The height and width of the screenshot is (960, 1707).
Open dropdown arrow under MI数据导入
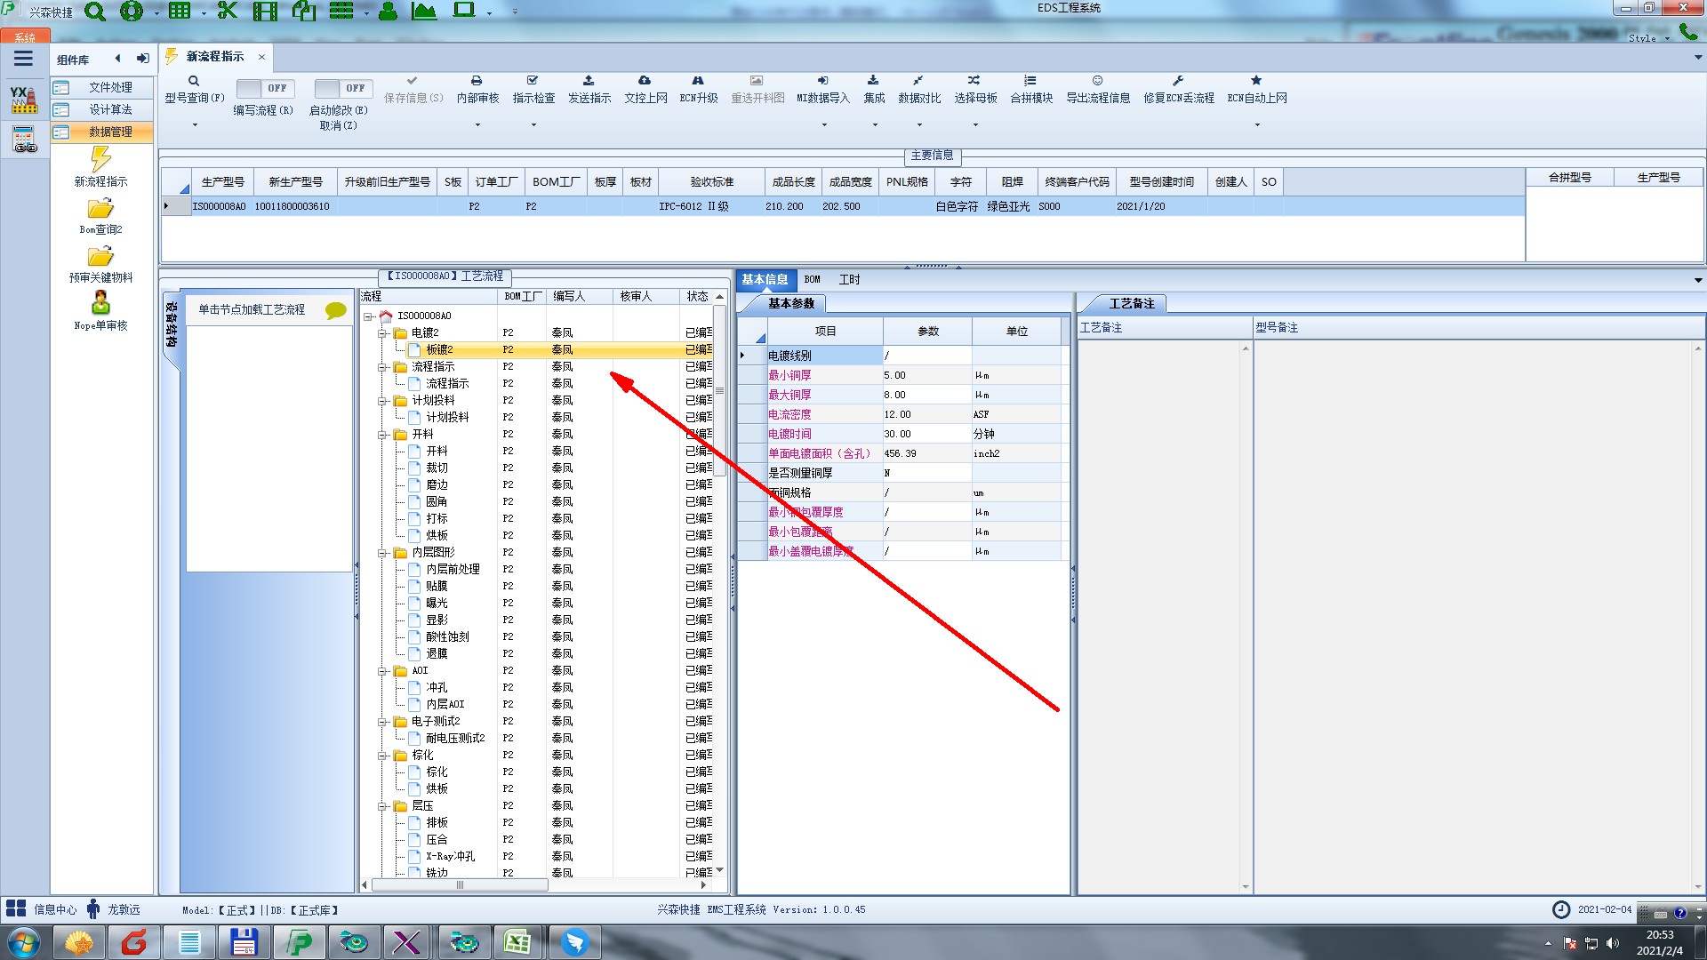pos(823,125)
